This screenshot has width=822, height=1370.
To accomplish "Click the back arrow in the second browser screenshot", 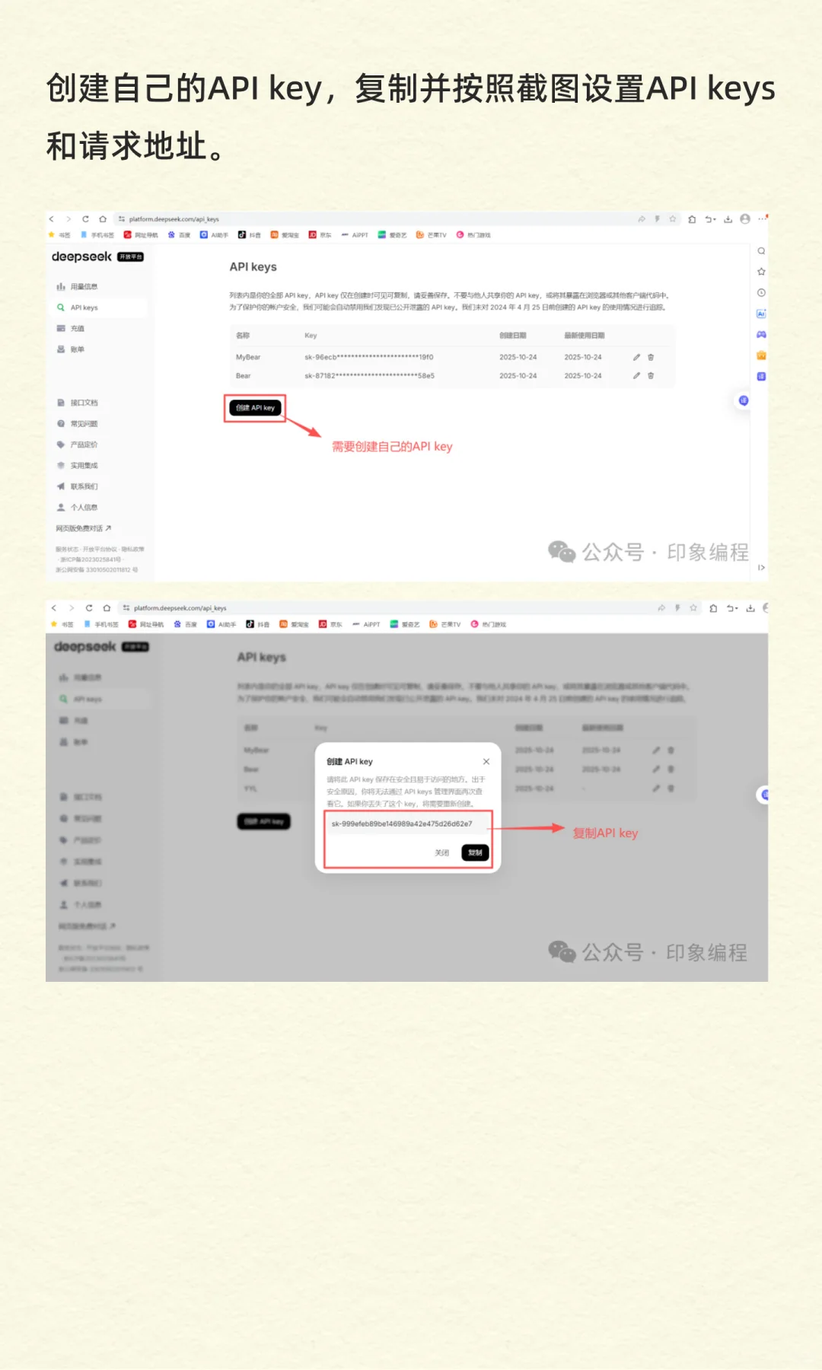I will pyautogui.click(x=54, y=608).
